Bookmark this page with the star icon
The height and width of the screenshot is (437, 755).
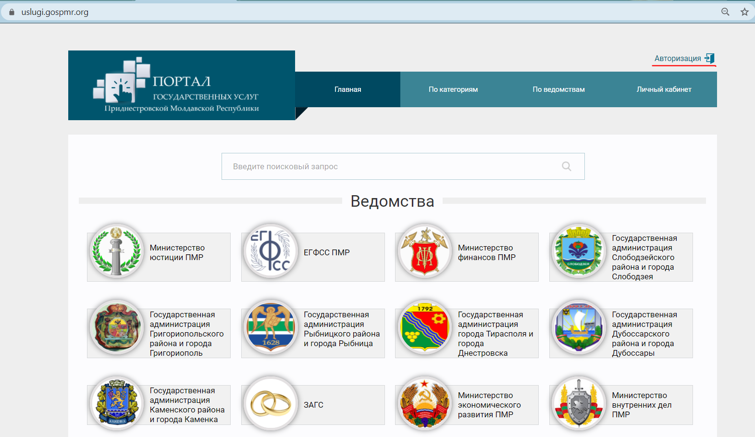744,12
